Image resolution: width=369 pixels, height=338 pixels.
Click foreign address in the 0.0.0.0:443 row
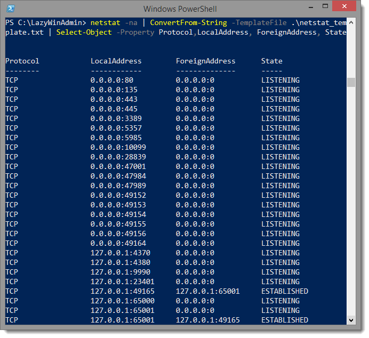[195, 100]
